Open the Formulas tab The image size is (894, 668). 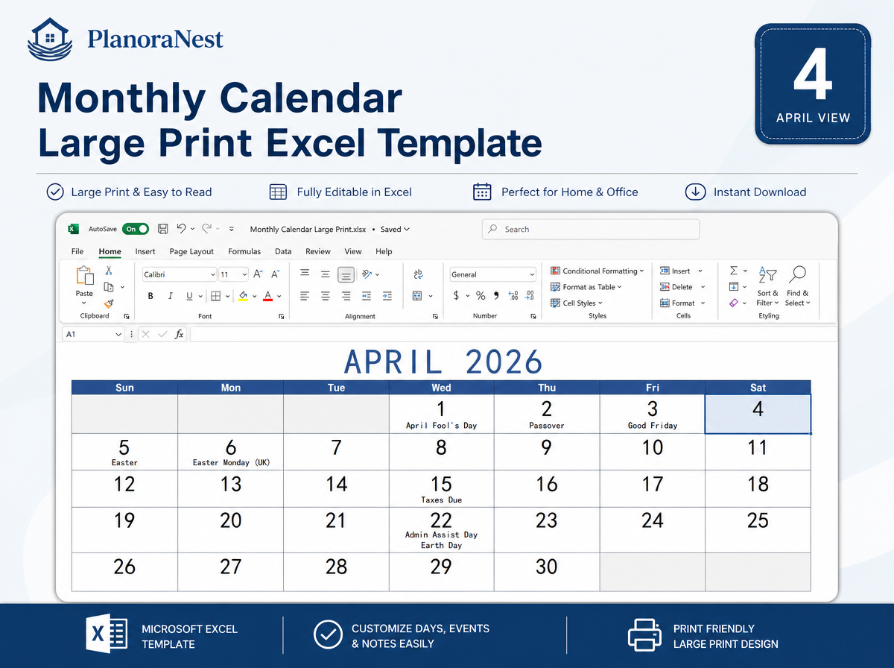click(244, 251)
